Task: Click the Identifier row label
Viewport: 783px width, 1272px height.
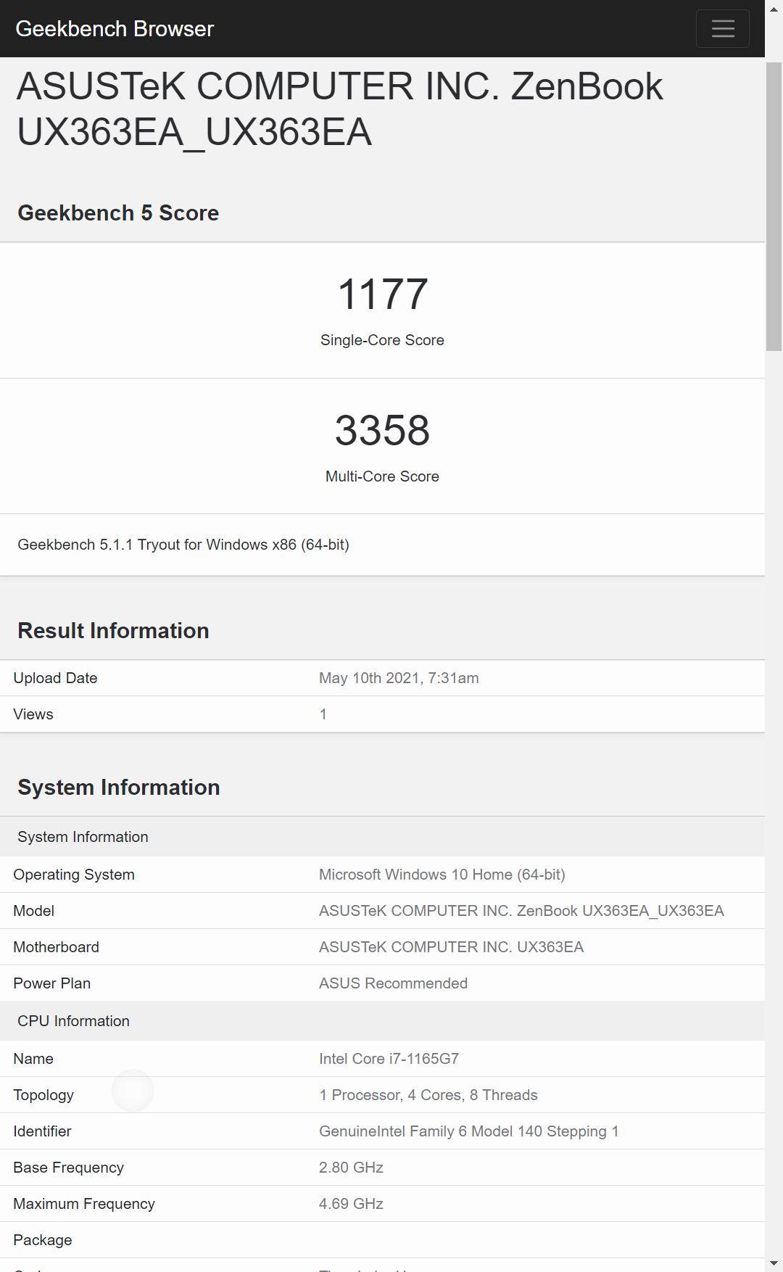Action: (x=42, y=1131)
